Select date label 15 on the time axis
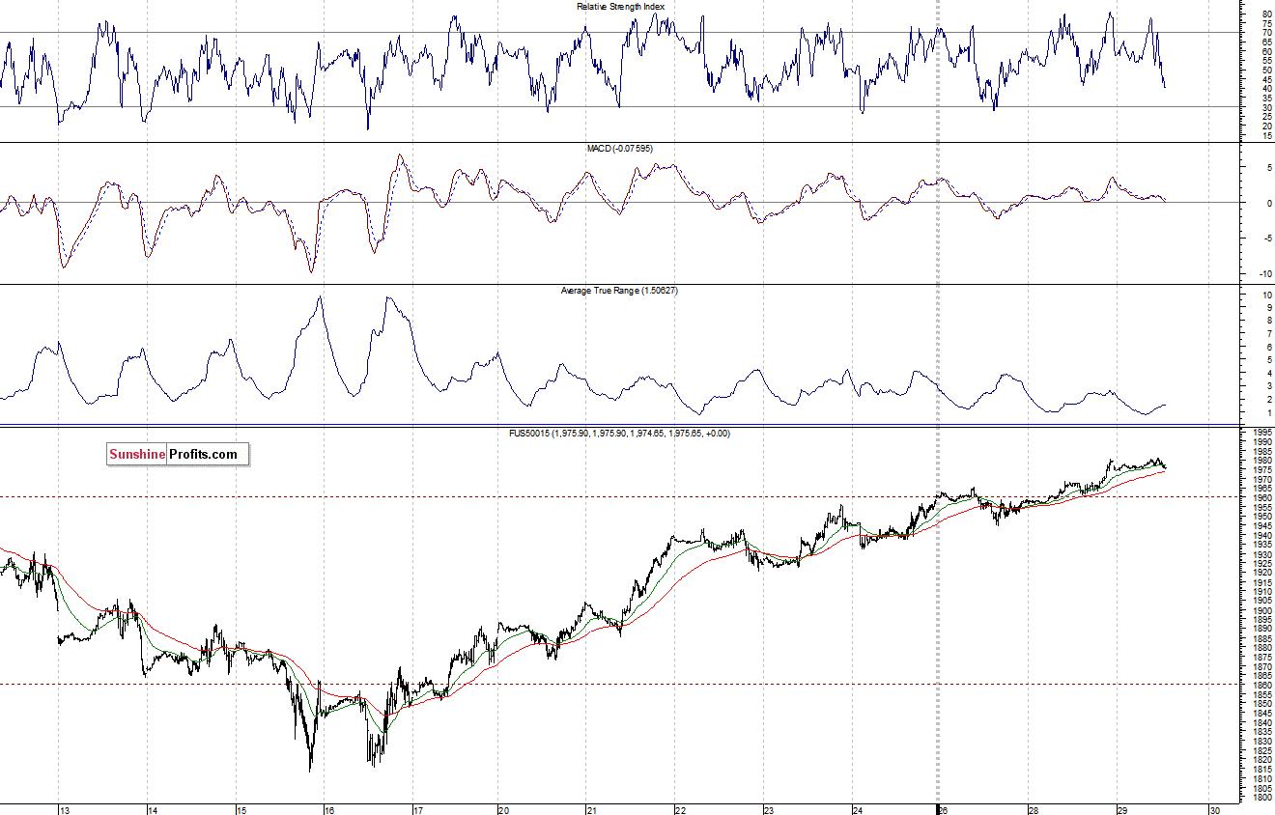The image size is (1275, 815). [241, 810]
